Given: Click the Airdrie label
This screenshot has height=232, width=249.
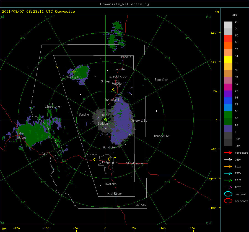Looking at the screenshot, I should (x=109, y=147).
